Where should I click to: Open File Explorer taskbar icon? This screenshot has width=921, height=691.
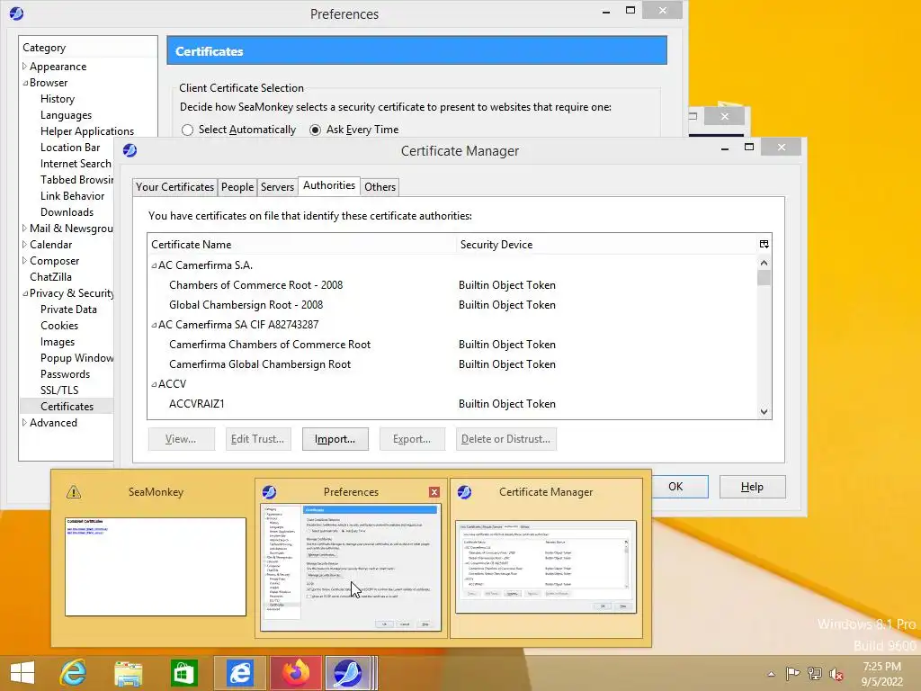point(128,673)
